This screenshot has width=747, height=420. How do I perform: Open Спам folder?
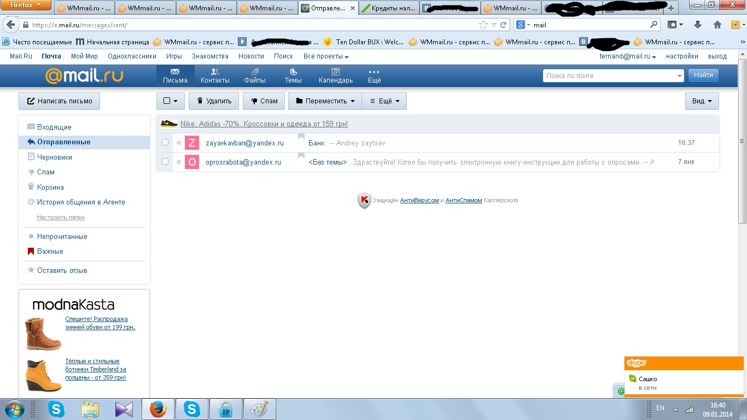[46, 172]
